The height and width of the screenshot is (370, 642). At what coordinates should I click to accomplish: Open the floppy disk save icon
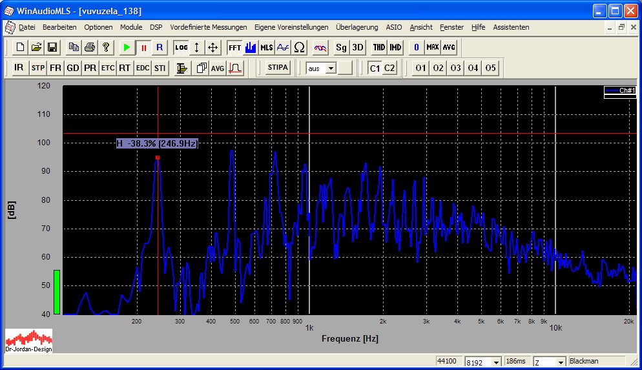[x=53, y=48]
